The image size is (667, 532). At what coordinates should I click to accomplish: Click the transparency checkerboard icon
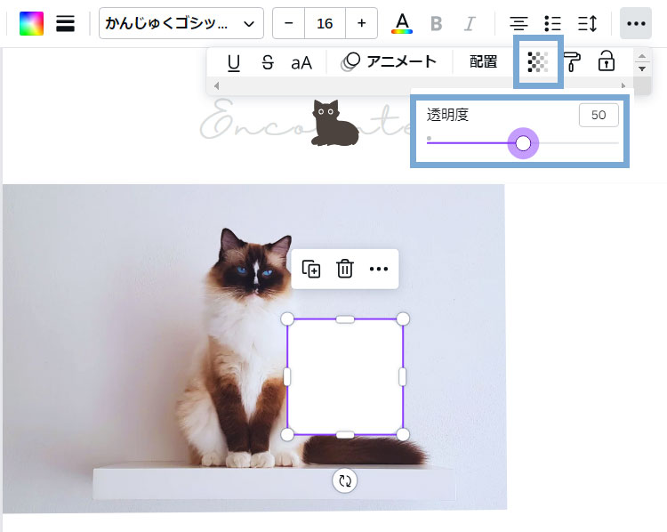(x=538, y=62)
